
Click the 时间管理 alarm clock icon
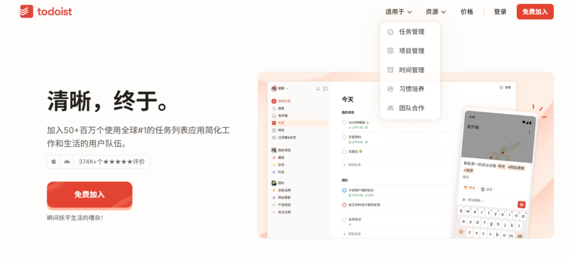click(x=390, y=70)
